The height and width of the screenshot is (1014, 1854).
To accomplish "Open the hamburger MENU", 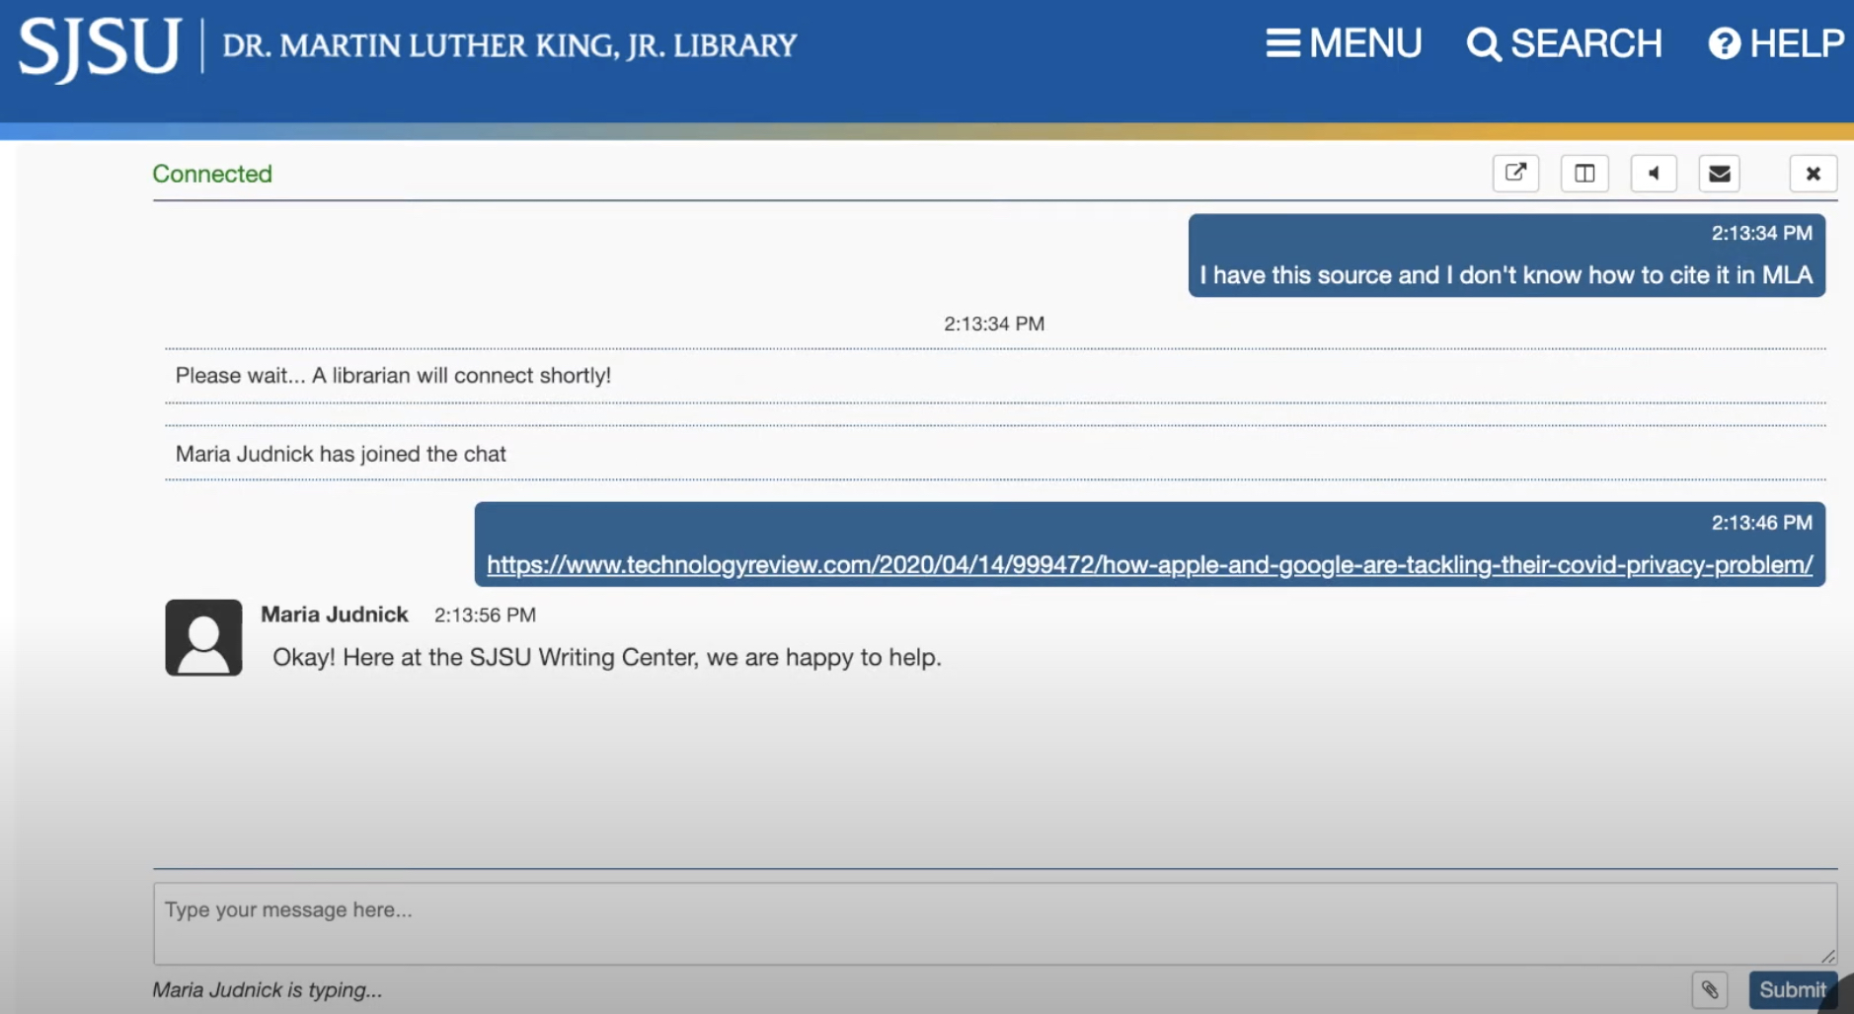I will click(x=1344, y=43).
